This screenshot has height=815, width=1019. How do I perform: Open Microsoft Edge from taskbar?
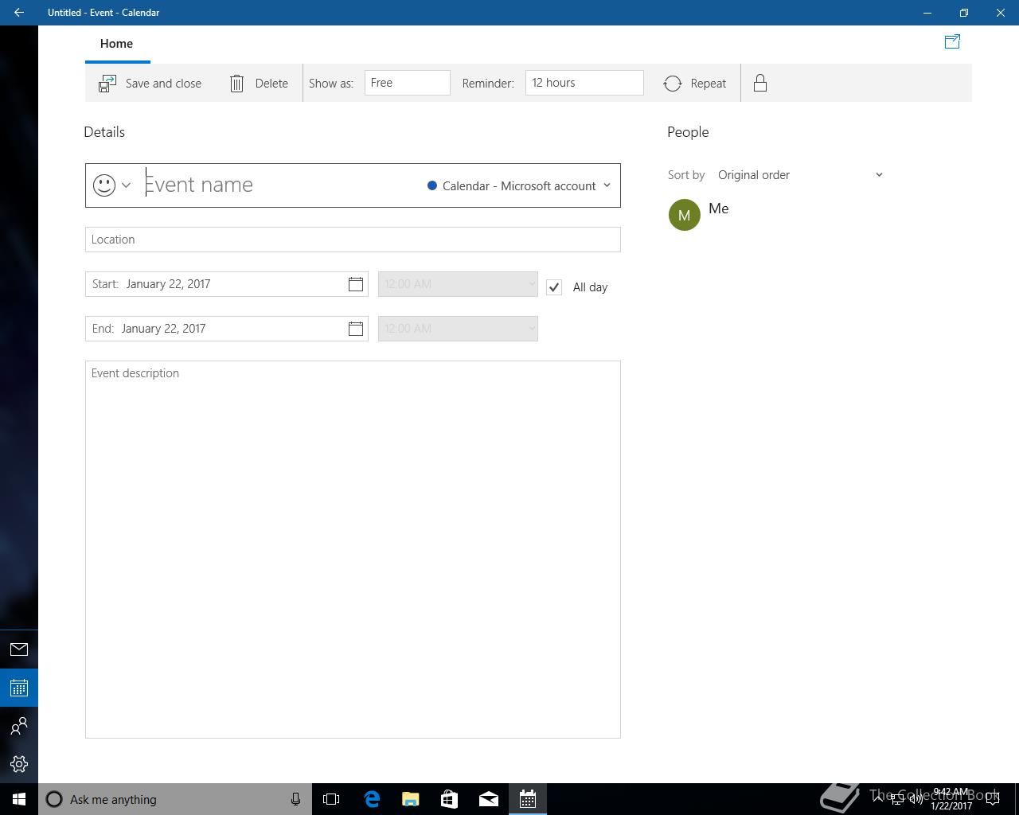point(372,799)
